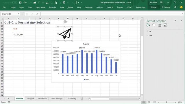Open the Draw ribbon tab
185x104 pixels.
click(29, 7)
